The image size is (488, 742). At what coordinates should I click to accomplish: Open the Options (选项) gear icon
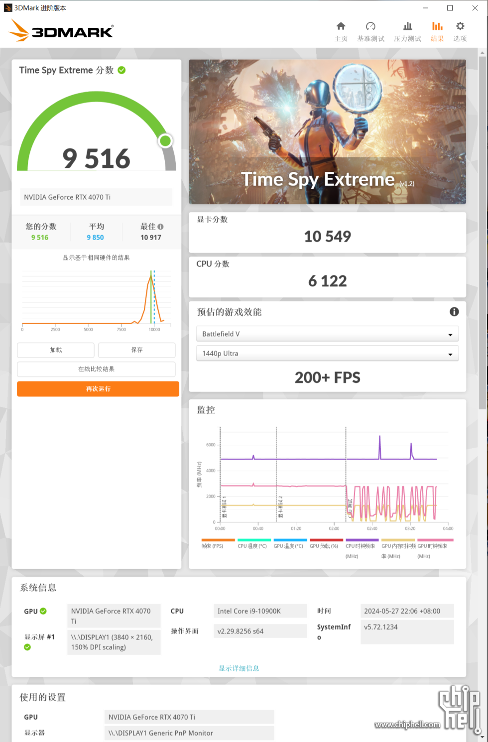click(460, 26)
